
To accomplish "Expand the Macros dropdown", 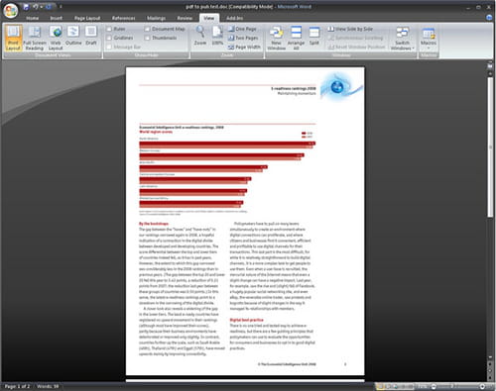I will (429, 38).
